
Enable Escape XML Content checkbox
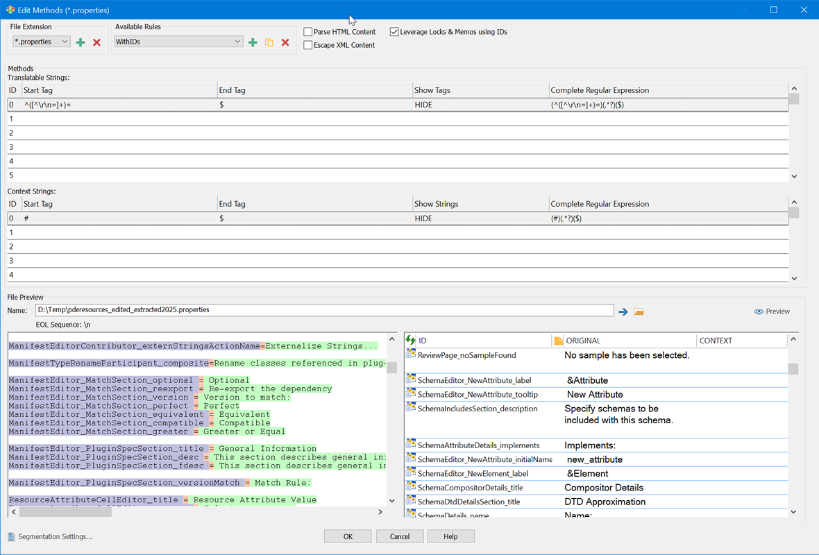point(308,45)
